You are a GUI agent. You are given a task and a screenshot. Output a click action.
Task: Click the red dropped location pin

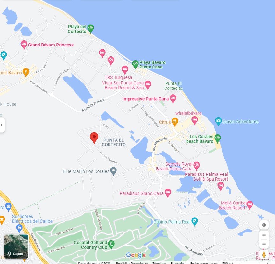[94, 138]
